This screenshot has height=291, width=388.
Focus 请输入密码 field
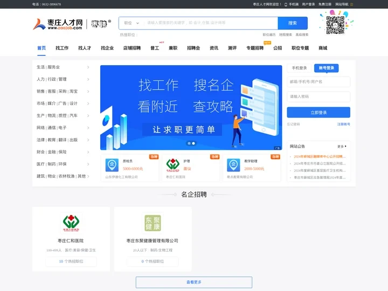tap(318, 96)
